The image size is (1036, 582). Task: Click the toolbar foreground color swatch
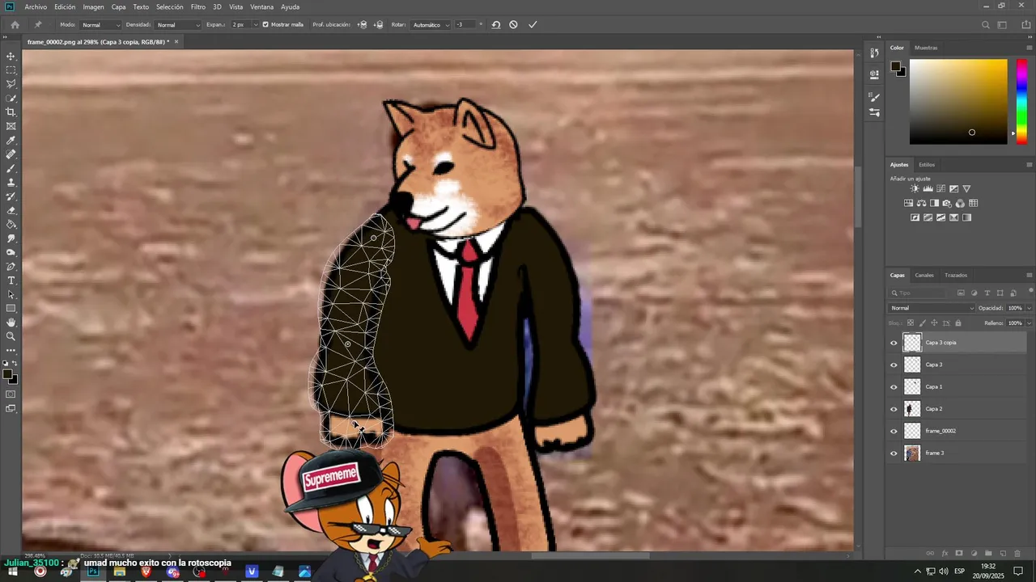pos(8,375)
